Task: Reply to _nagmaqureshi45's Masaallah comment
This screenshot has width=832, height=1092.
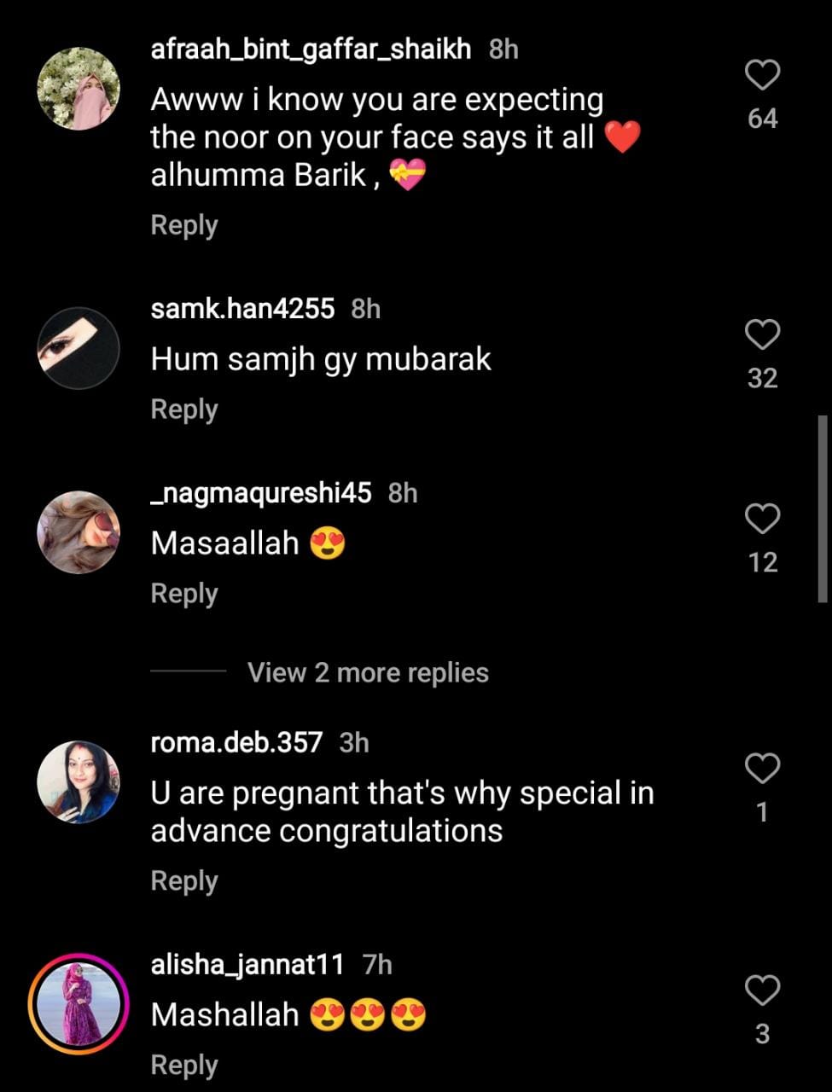Action: (x=184, y=594)
